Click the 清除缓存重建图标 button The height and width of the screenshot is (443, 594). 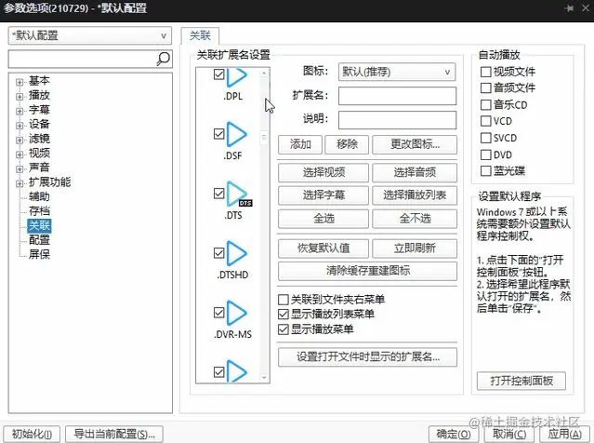pos(367,271)
